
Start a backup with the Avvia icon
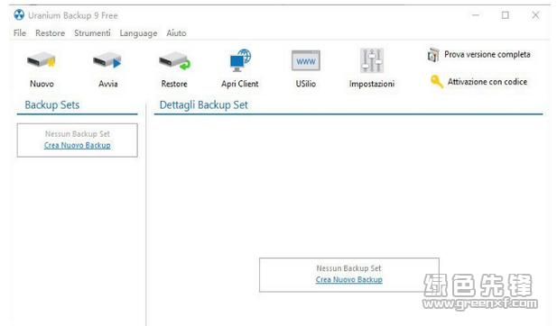(x=107, y=60)
